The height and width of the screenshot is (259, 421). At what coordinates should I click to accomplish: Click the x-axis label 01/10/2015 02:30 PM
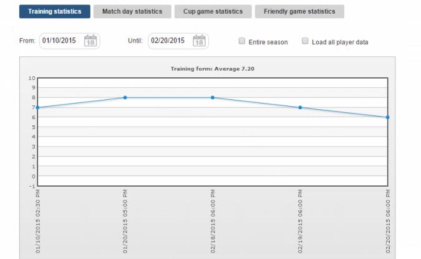pyautogui.click(x=37, y=222)
